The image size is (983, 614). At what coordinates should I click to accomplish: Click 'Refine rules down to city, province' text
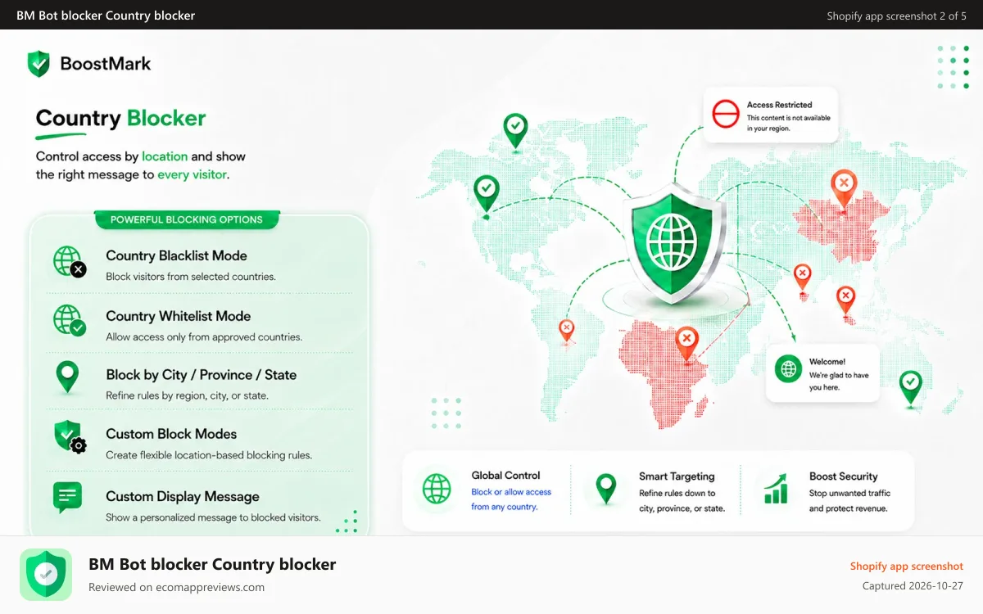point(682,500)
